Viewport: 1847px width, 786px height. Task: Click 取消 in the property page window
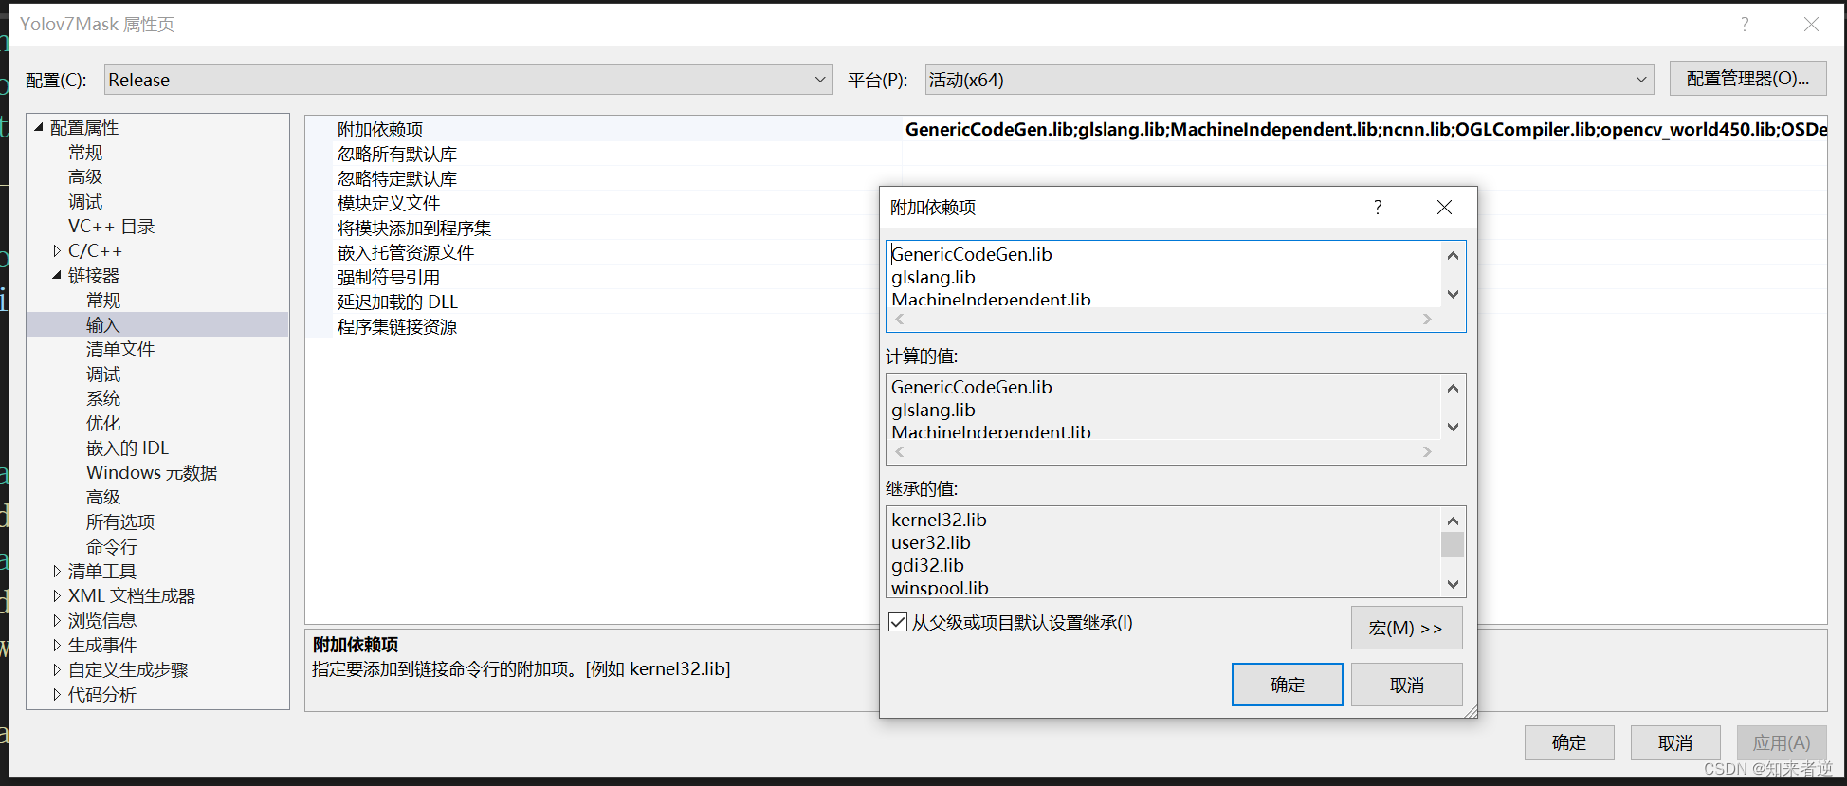click(1675, 742)
